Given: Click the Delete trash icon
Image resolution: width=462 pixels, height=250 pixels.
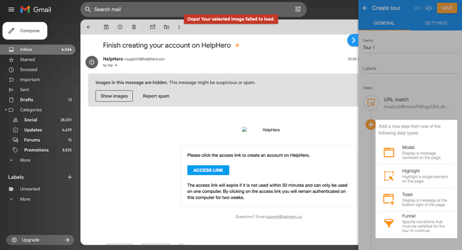Looking at the screenshot, I should pyautogui.click(x=134, y=27).
